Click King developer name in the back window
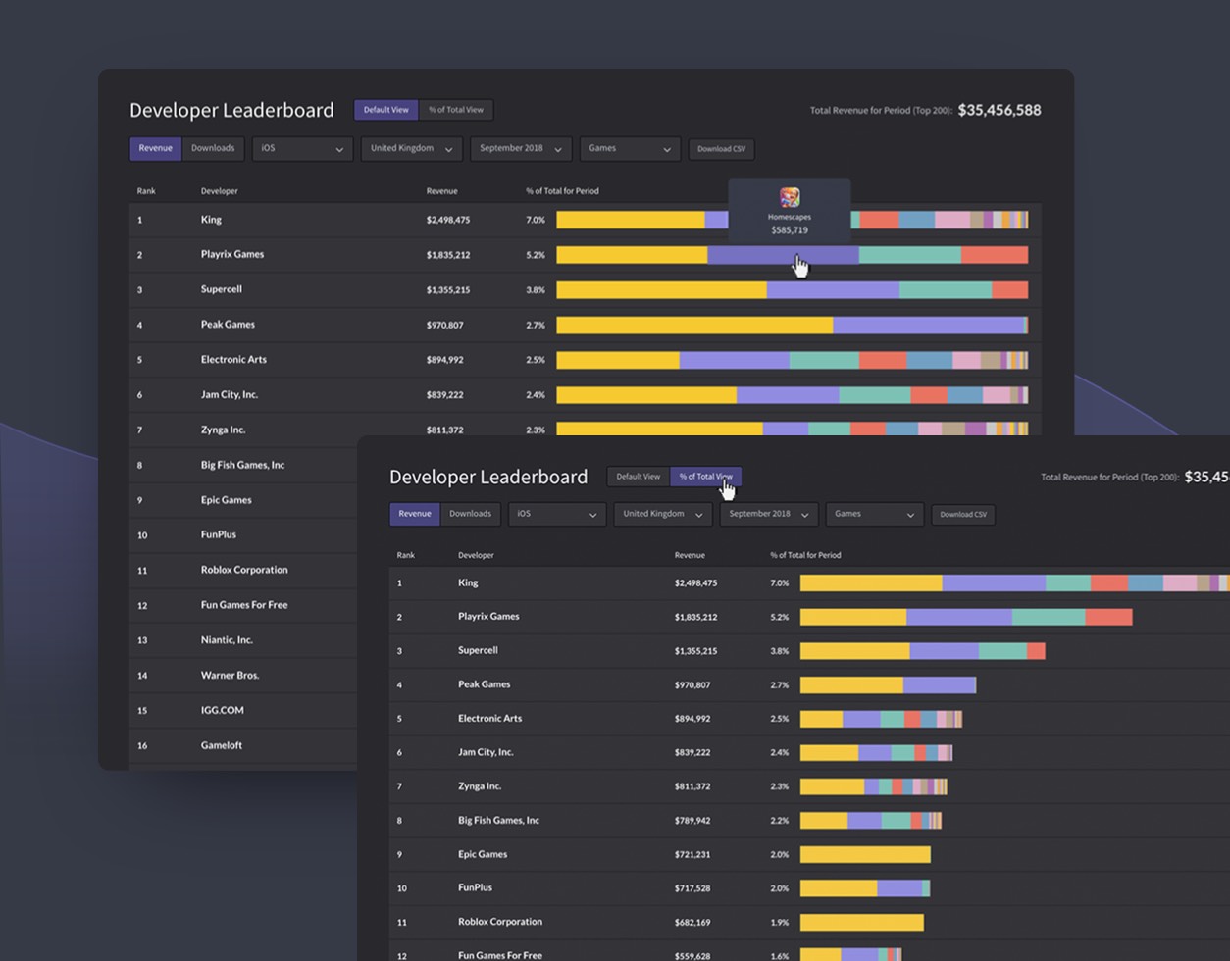1230x961 pixels. pyautogui.click(x=211, y=220)
